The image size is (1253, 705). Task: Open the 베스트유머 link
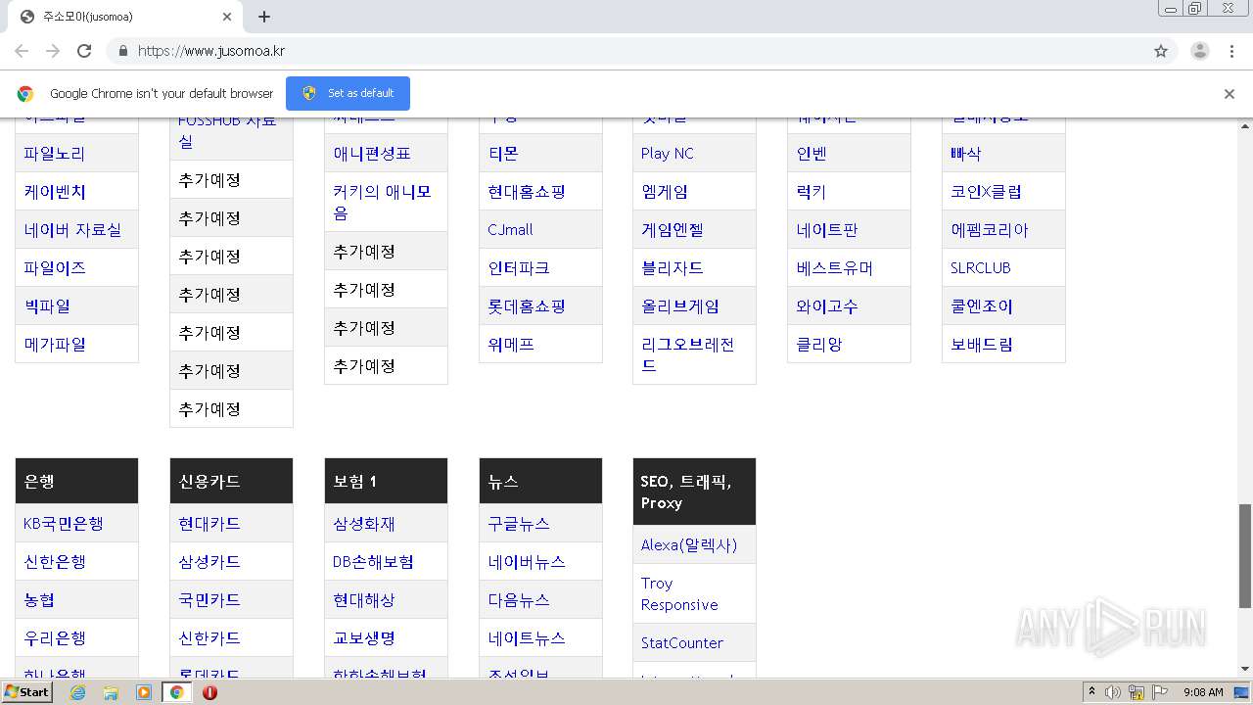click(x=835, y=268)
